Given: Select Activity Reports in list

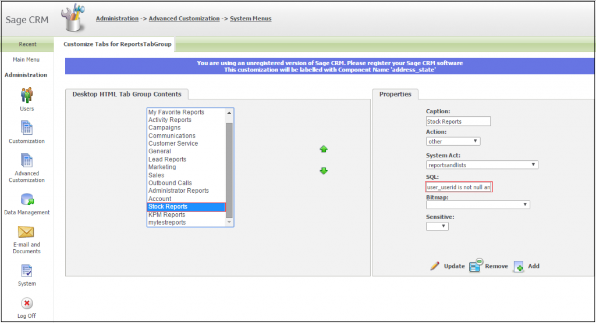Looking at the screenshot, I should pos(186,120).
